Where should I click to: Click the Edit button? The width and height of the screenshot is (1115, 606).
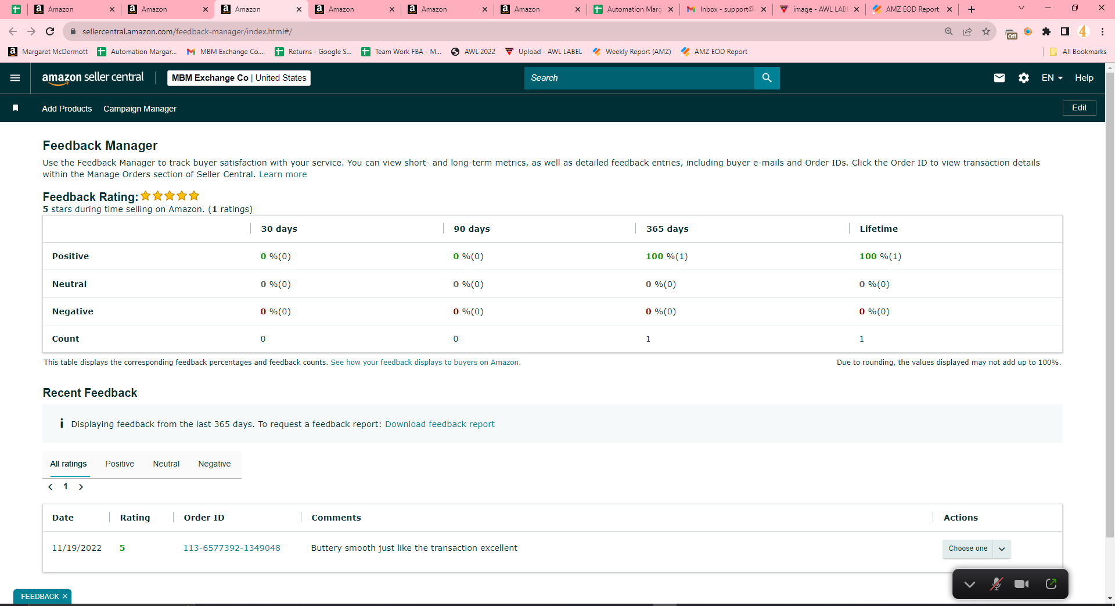[x=1079, y=108]
